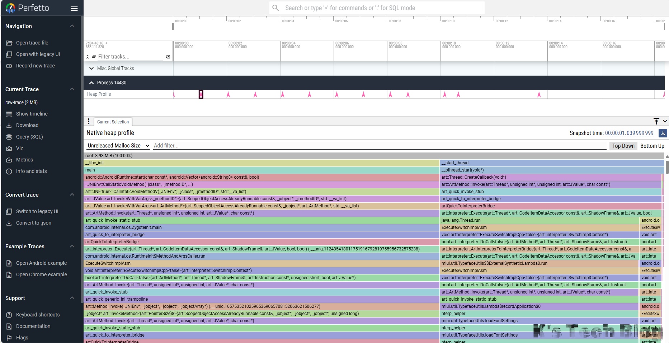
Task: Open the Unreleased Malloc Size dropdown
Action: [118, 146]
